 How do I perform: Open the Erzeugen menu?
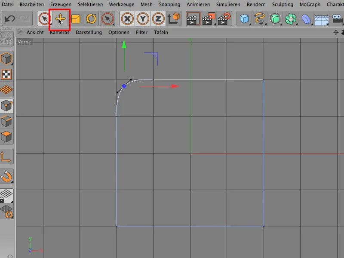pos(61,4)
